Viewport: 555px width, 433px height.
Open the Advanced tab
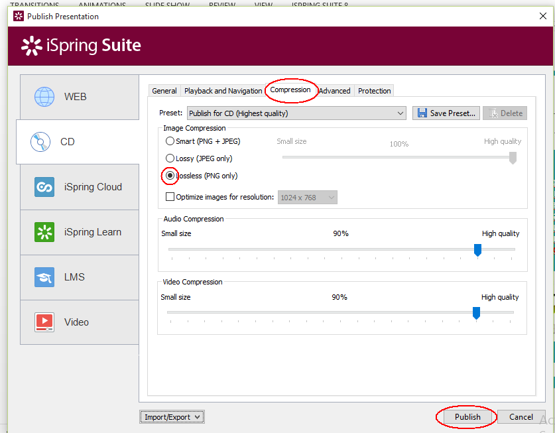tap(334, 91)
